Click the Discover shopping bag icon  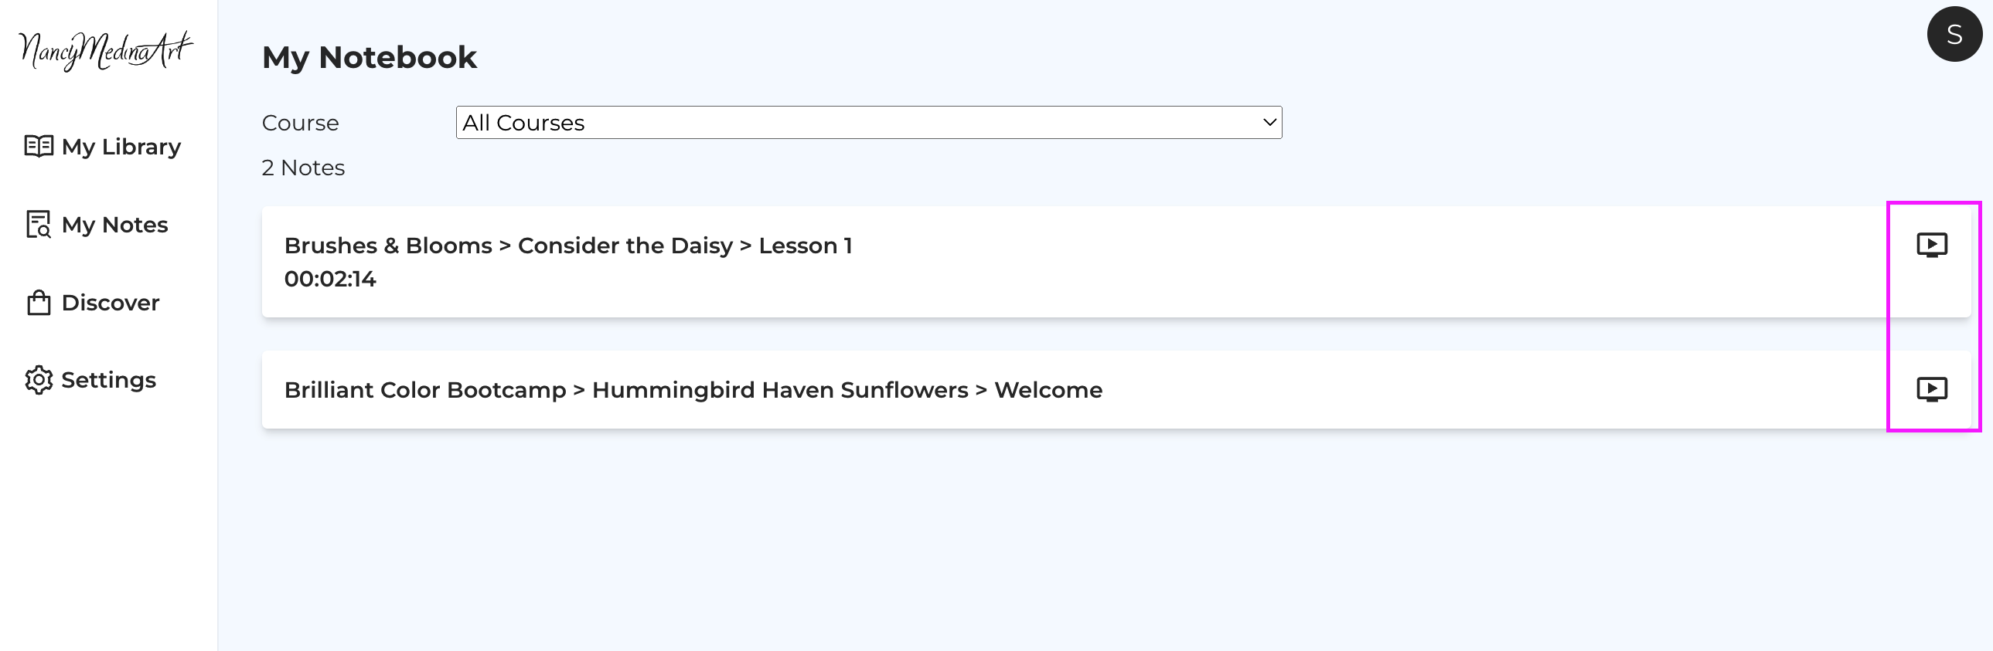[x=39, y=302]
